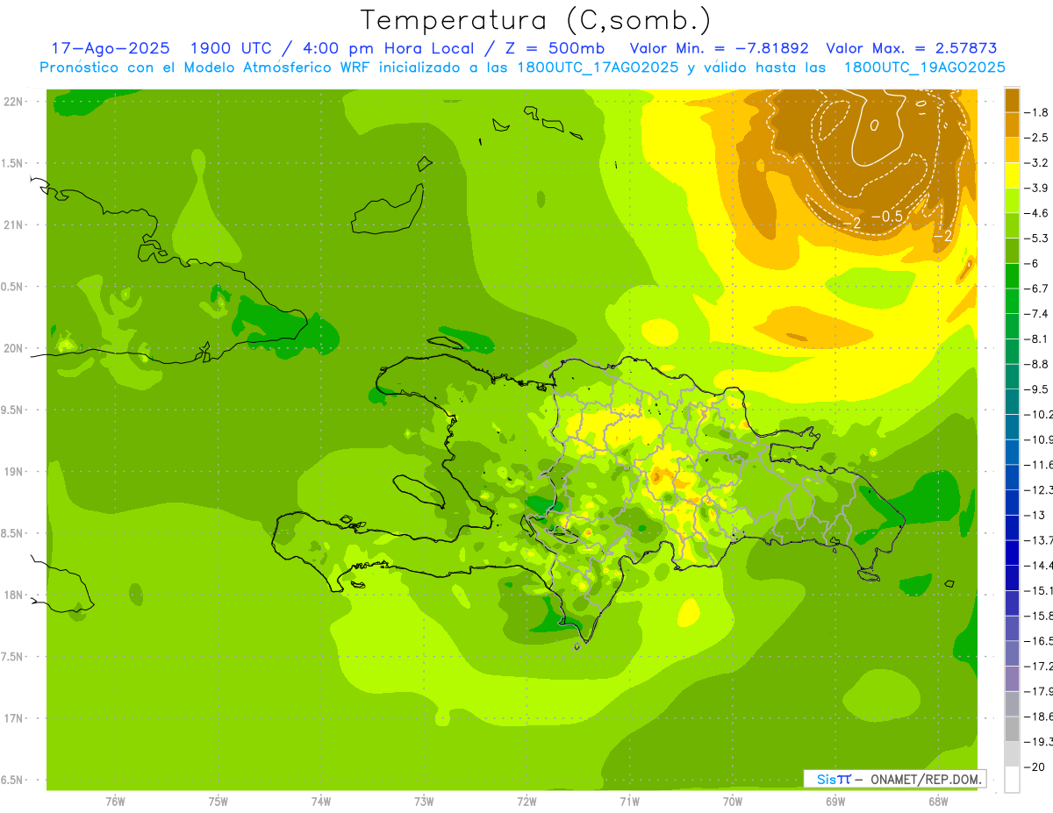The height and width of the screenshot is (813, 1053).
Task: Click the "69W" longitude axis label
Action: [835, 802]
